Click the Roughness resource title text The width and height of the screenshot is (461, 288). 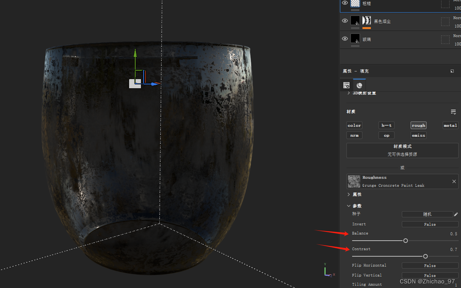[374, 178]
